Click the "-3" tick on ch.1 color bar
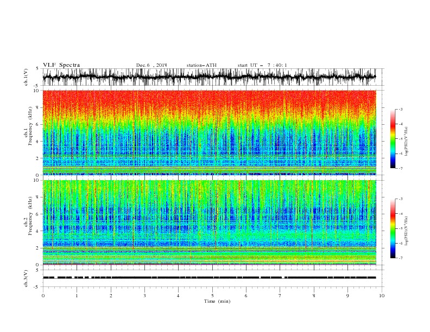430x332 pixels. [400, 109]
